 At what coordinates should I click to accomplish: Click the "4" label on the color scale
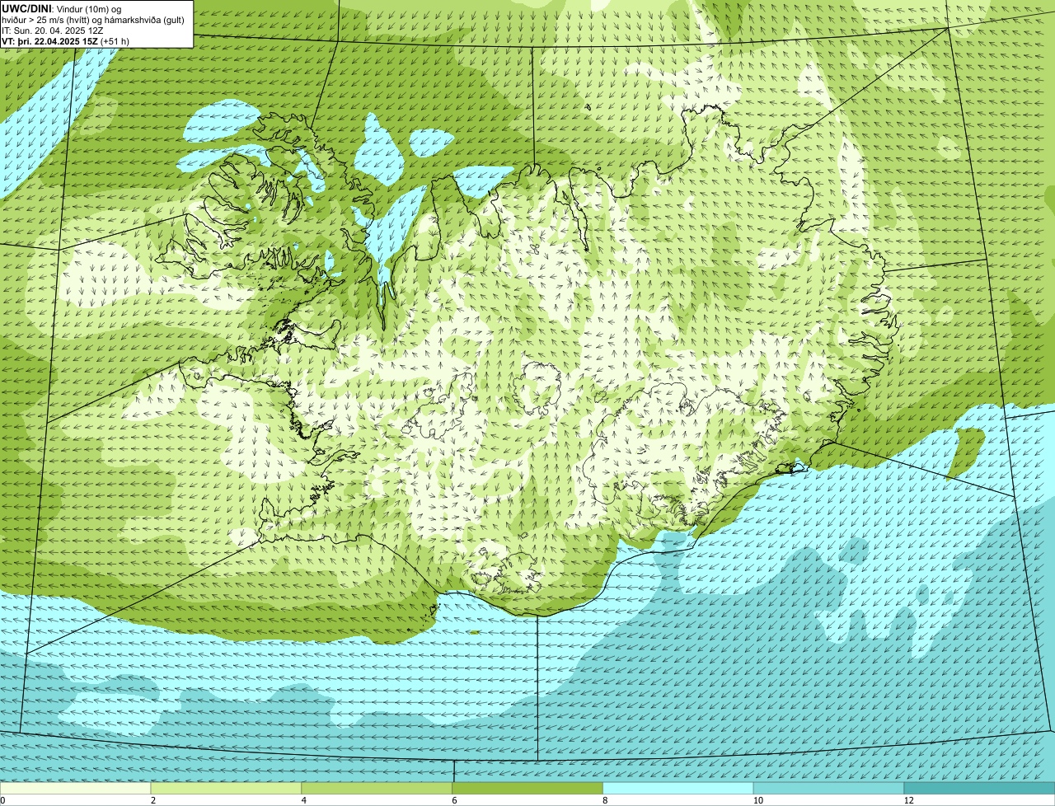pyautogui.click(x=304, y=800)
